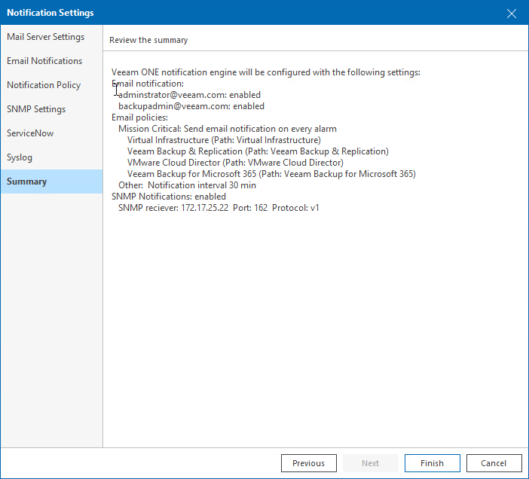Viewport: 529px width, 479px height.
Task: Click the Veeam ONE notification engine sentence
Action: (266, 72)
